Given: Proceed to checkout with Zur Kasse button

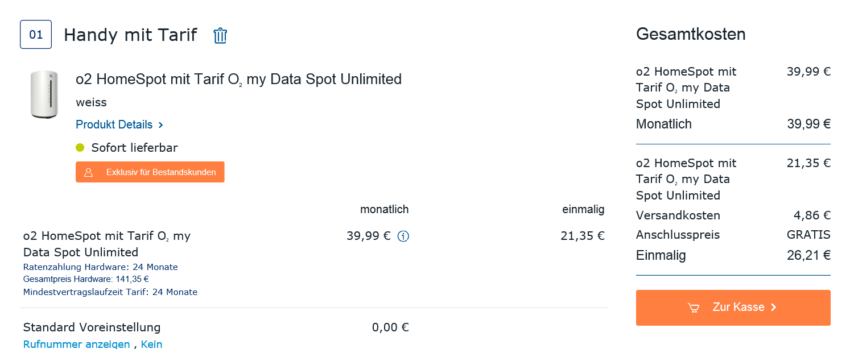Looking at the screenshot, I should coord(733,308).
